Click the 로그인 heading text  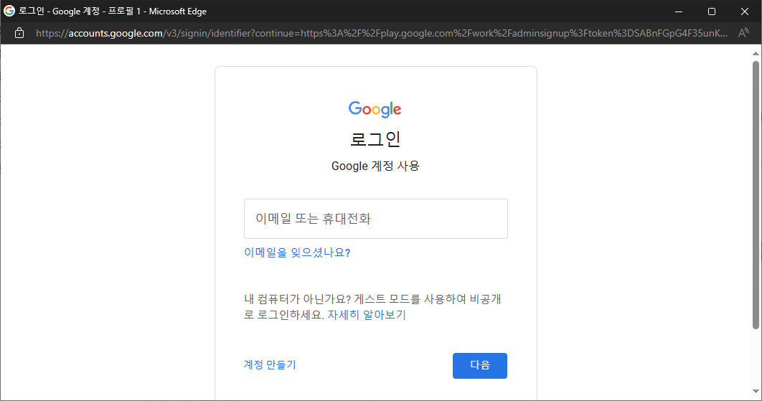click(x=375, y=139)
